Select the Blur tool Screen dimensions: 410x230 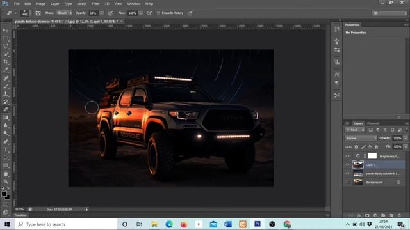point(6,125)
